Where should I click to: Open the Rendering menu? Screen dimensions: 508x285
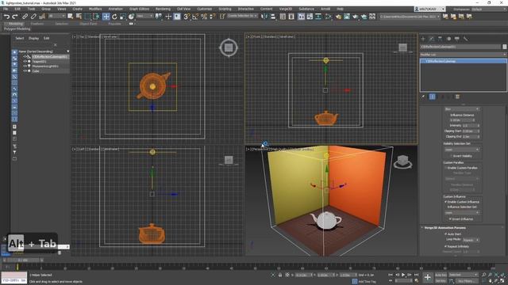pos(163,9)
